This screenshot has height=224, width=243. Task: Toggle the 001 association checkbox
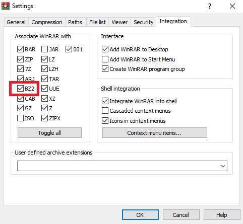pos(69,49)
